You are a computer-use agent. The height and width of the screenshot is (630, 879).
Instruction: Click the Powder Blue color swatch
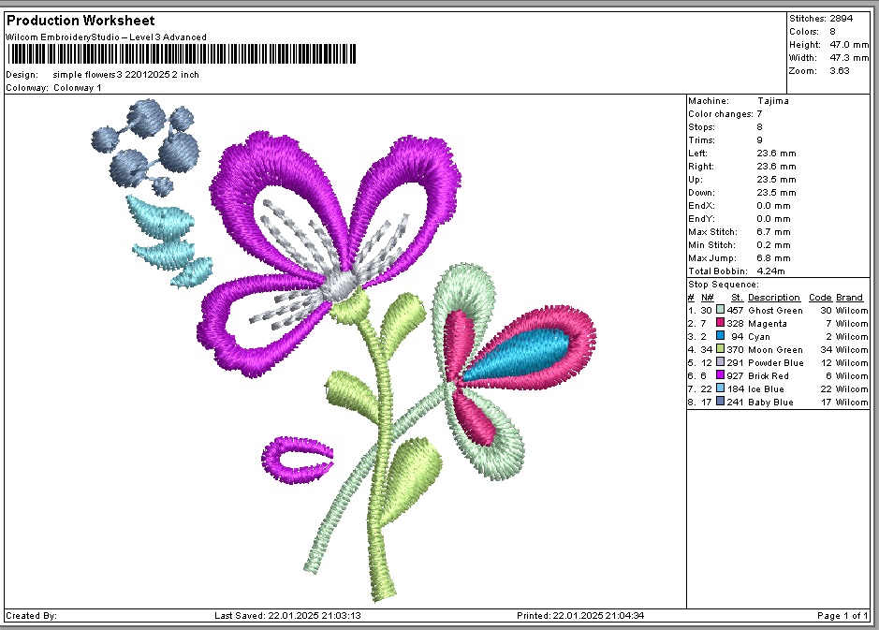[721, 362]
